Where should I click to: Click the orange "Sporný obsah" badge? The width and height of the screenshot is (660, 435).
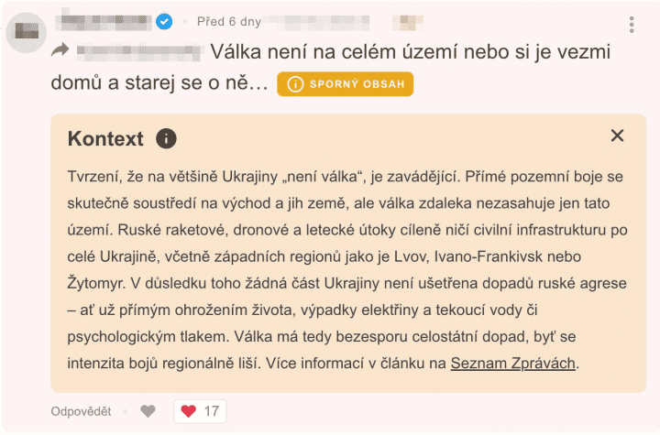click(345, 84)
